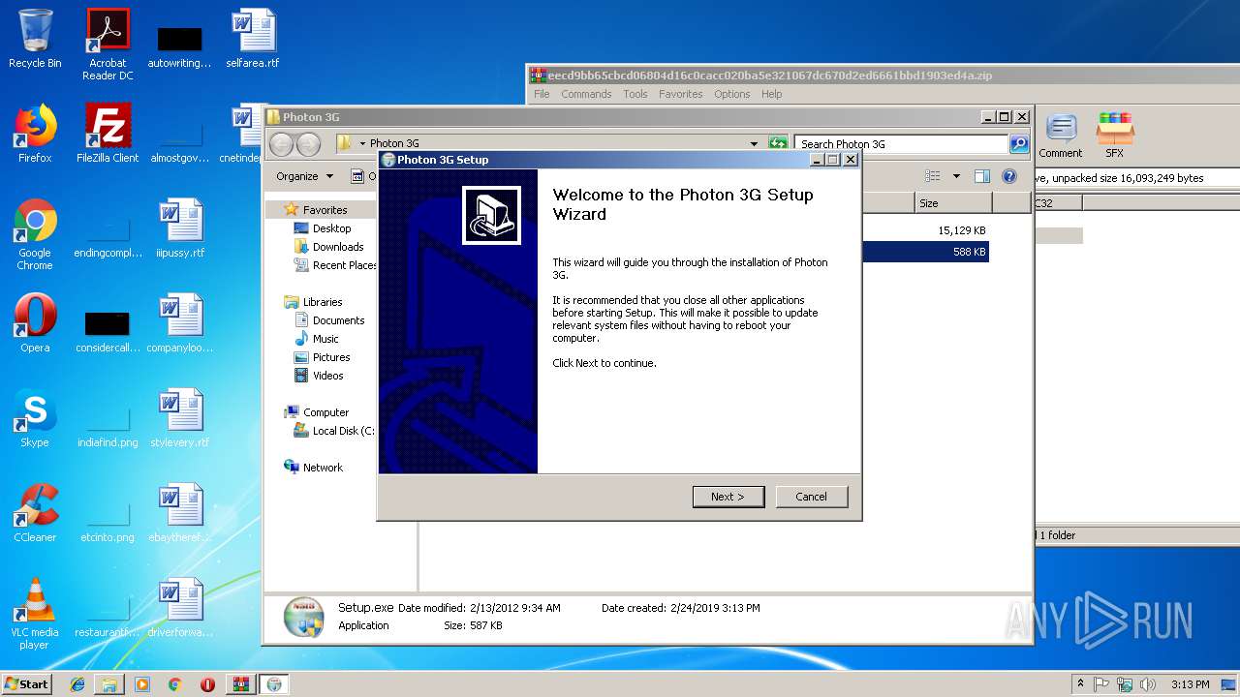The image size is (1240, 697).
Task: Click Next in Photon 3G Setup wizard
Action: click(x=728, y=497)
